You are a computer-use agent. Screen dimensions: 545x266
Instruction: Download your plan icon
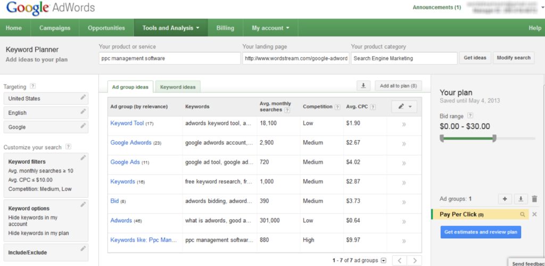pyautogui.click(x=521, y=199)
